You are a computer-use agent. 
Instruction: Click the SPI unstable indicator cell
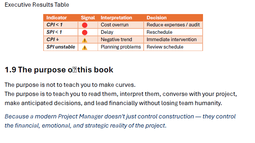(61, 47)
